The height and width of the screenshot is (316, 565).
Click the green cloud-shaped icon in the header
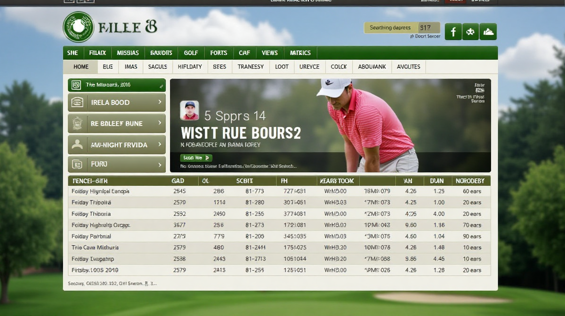tap(488, 32)
